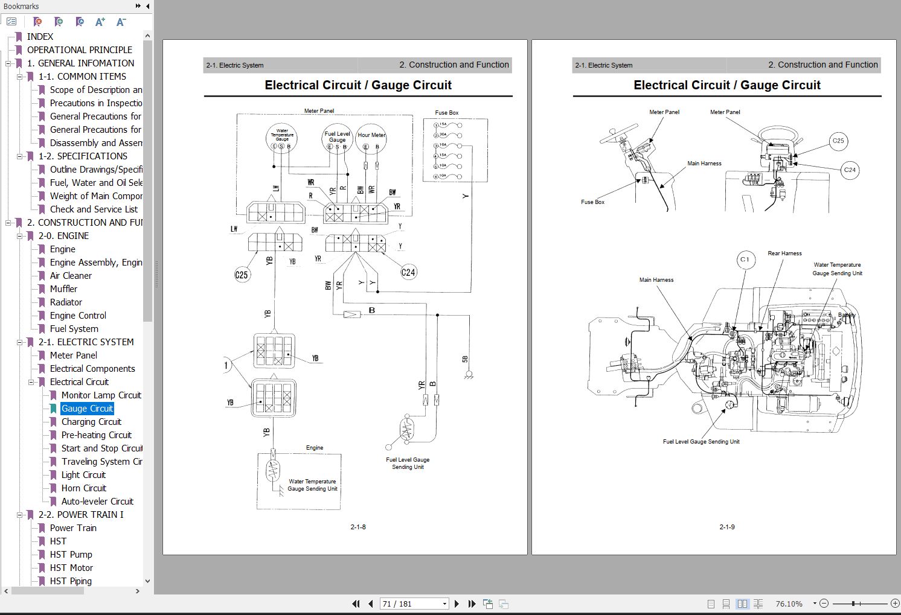The image size is (901, 615).
Task: Go to the INDEX bookmark
Action: coord(40,36)
